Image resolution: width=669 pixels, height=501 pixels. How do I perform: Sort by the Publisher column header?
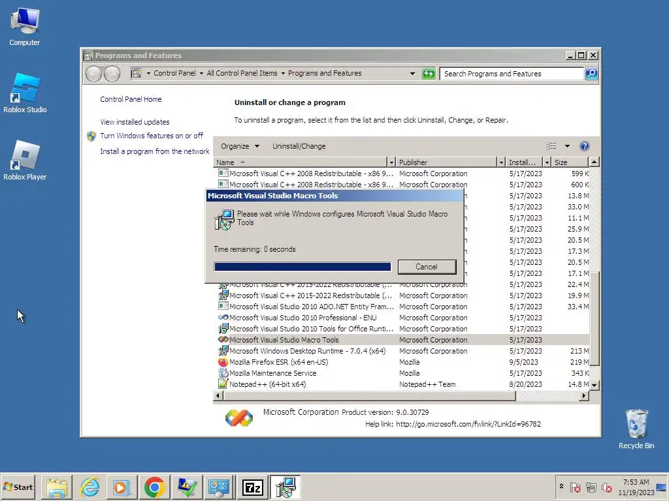pyautogui.click(x=446, y=162)
